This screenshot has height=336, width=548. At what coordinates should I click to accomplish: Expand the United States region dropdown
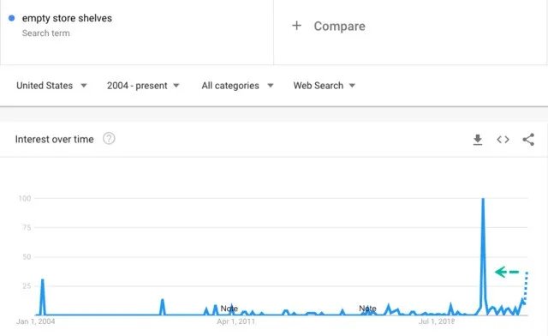click(x=51, y=86)
